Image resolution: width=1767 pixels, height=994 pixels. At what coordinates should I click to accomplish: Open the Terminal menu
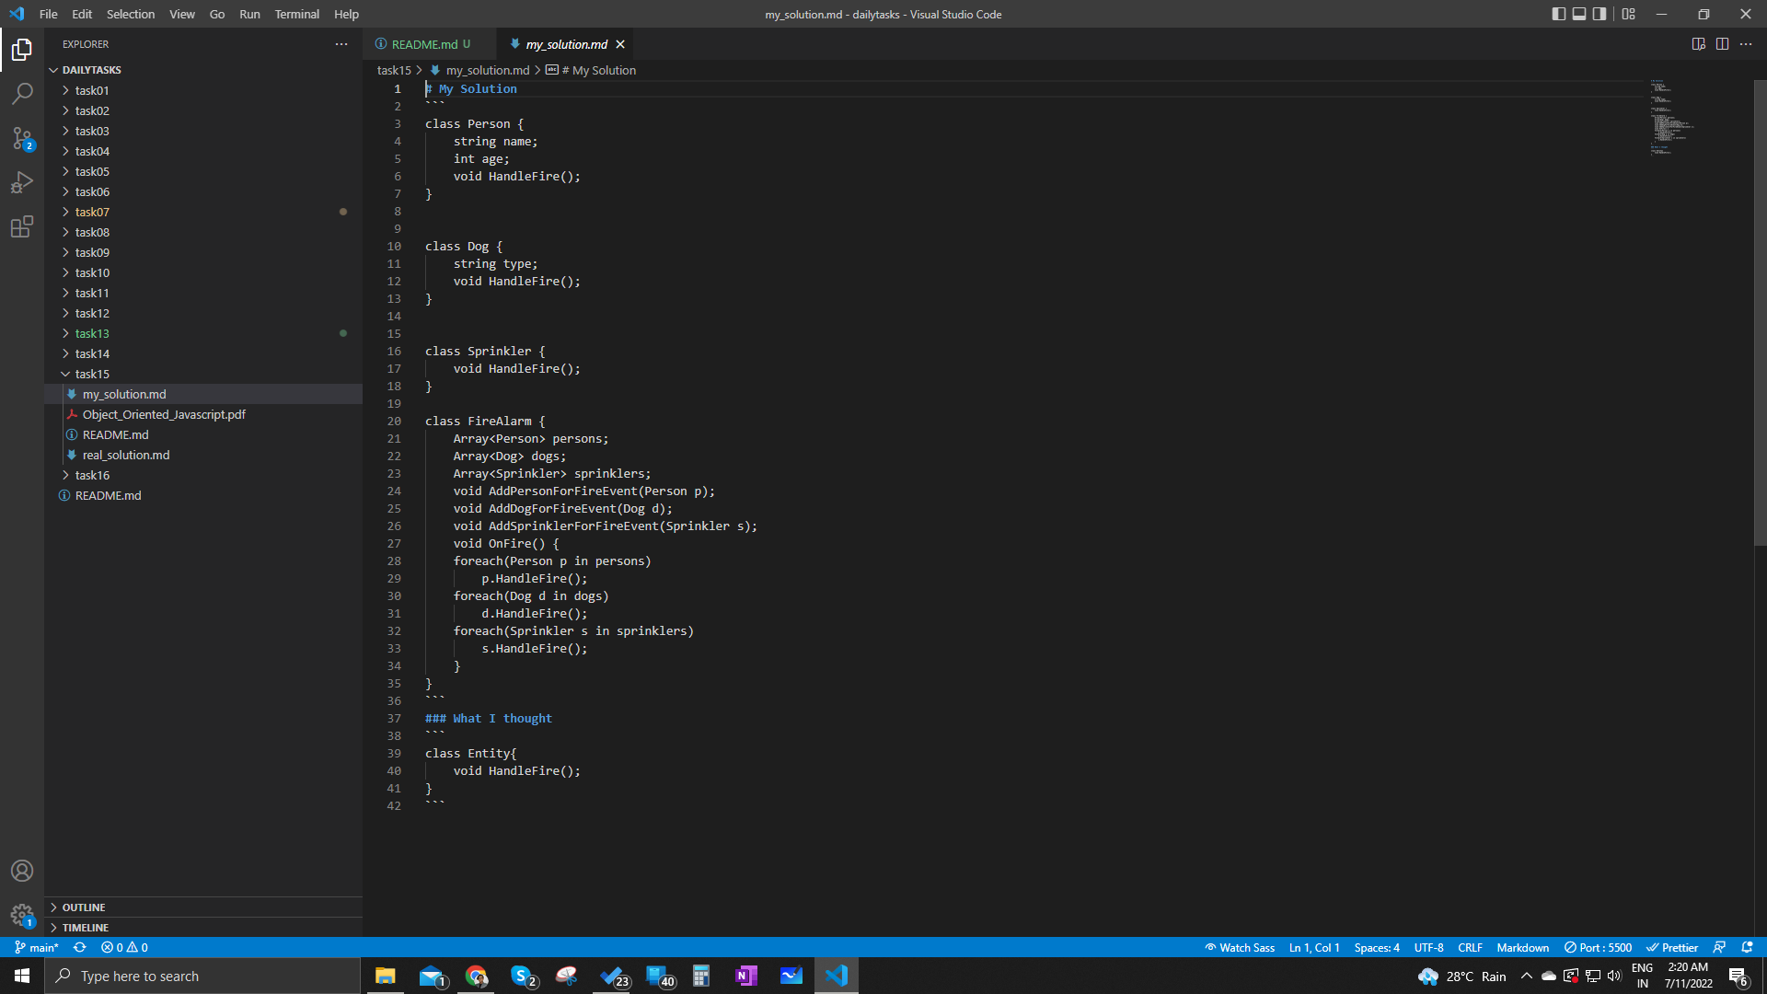tap(296, 14)
